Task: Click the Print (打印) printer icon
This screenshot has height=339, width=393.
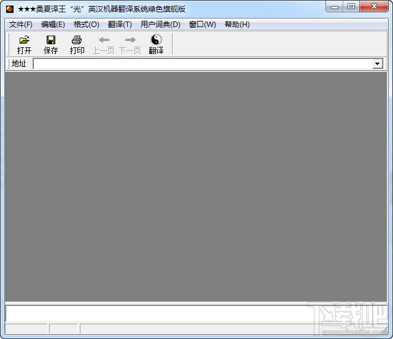Action: (77, 40)
